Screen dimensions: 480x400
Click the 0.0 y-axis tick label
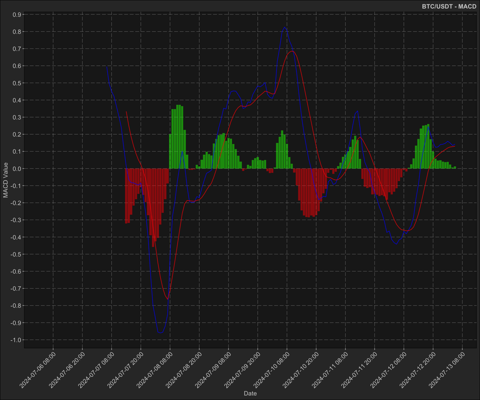point(17,169)
